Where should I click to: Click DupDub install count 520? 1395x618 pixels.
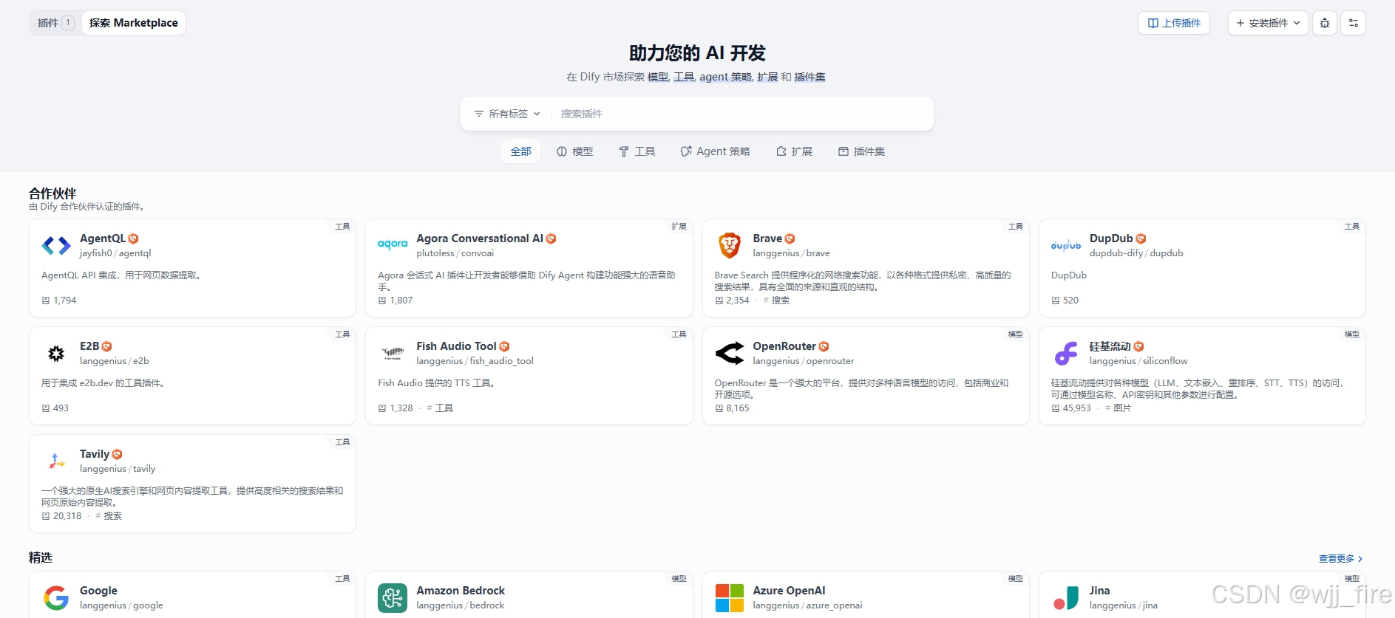[1065, 301]
